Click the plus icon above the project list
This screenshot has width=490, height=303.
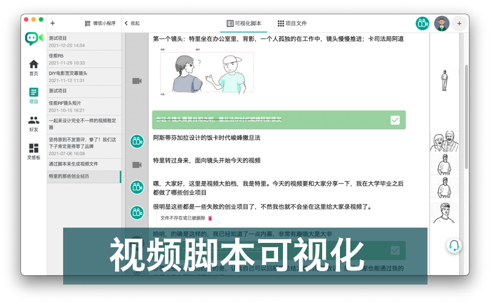53,23
